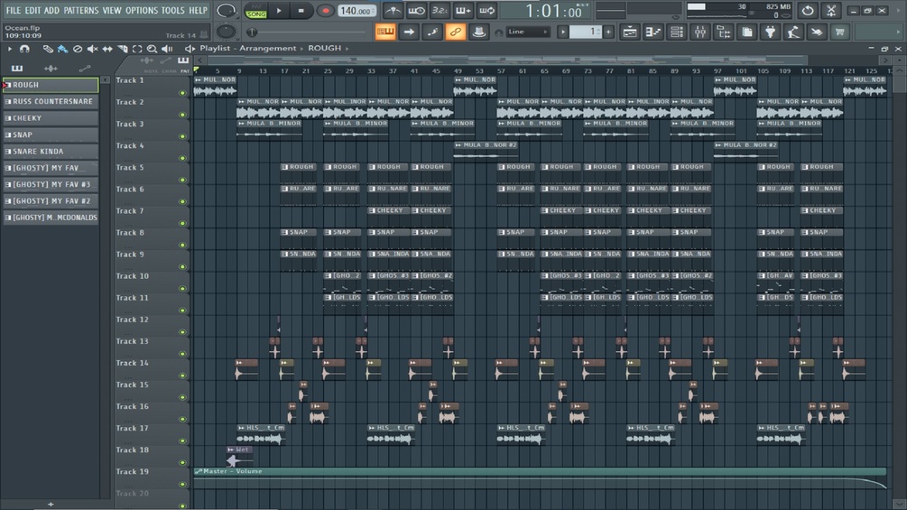Click bar 49 on timeline ruler
Image resolution: width=907 pixels, height=510 pixels.
pos(458,70)
